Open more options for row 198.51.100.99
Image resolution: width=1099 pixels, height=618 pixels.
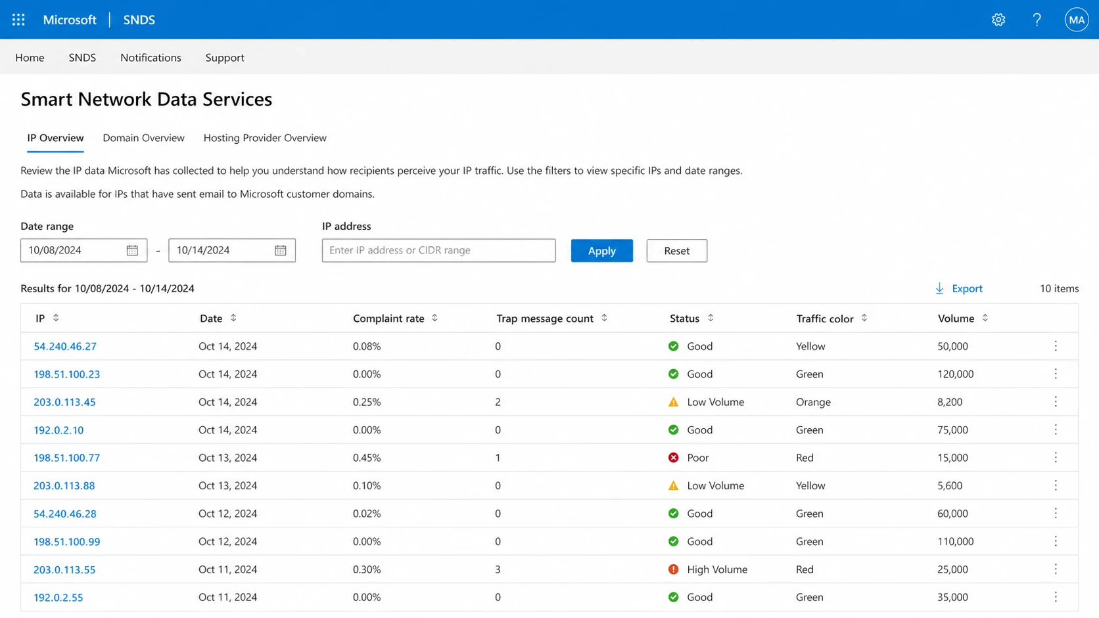click(x=1056, y=541)
